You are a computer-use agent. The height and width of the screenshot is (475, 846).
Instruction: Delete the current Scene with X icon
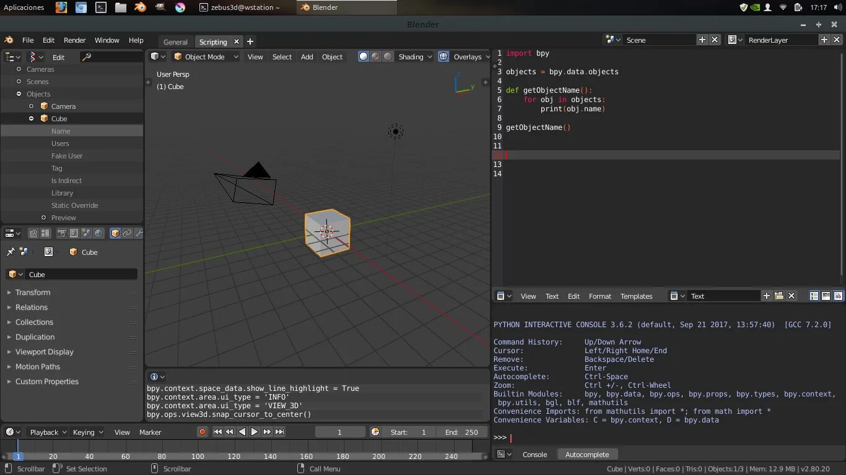click(x=715, y=40)
